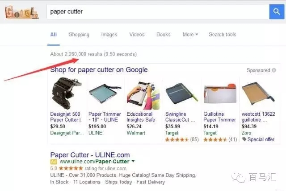Click the Sponsored info icon
The image size is (286, 191).
[274, 70]
